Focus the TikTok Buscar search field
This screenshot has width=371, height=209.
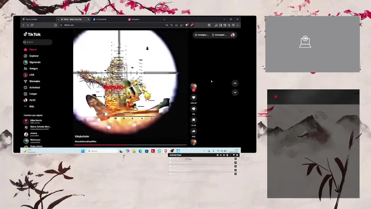[x=38, y=42]
